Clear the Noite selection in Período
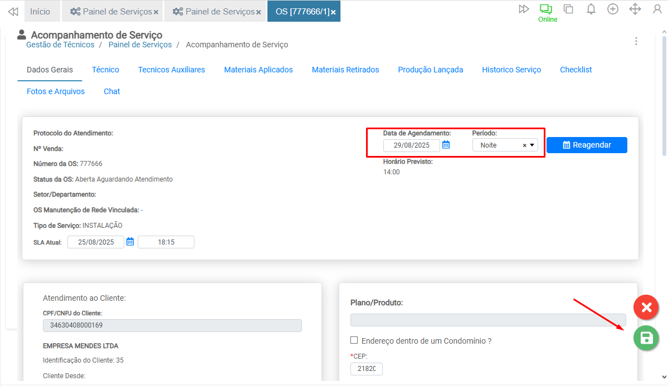Viewport: 668px width, 386px height. point(524,145)
